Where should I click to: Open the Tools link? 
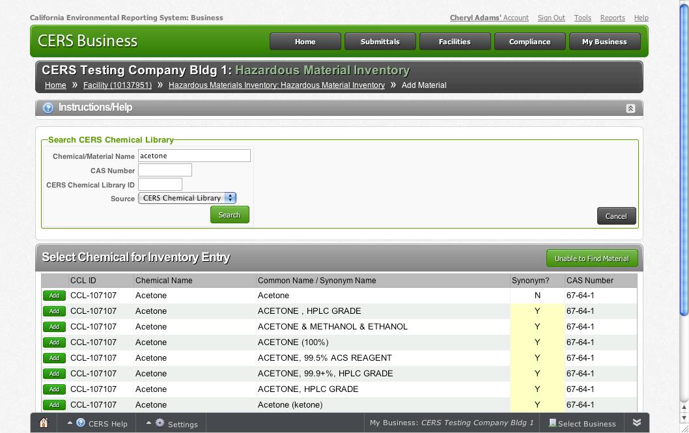pos(583,18)
